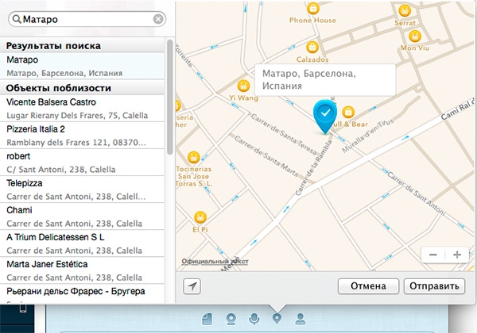Click the webcam photo icon
The height and width of the screenshot is (333, 477).
231,319
